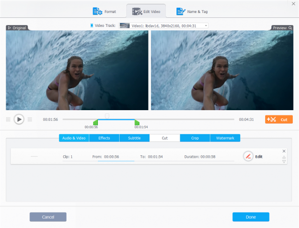Click the Duration: 00:00:58 text
The image size is (299, 228).
(200, 157)
